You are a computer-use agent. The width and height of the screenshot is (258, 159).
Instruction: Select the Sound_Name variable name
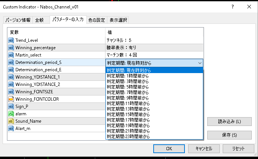tap(28, 121)
